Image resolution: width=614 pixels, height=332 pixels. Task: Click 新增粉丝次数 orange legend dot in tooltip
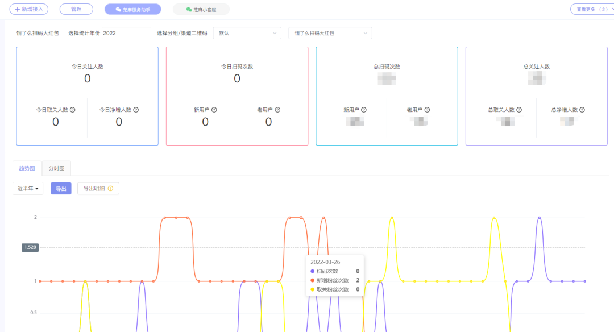pos(313,280)
